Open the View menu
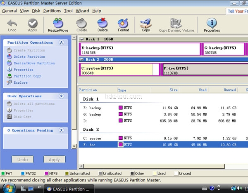 pyautogui.click(x=24, y=11)
